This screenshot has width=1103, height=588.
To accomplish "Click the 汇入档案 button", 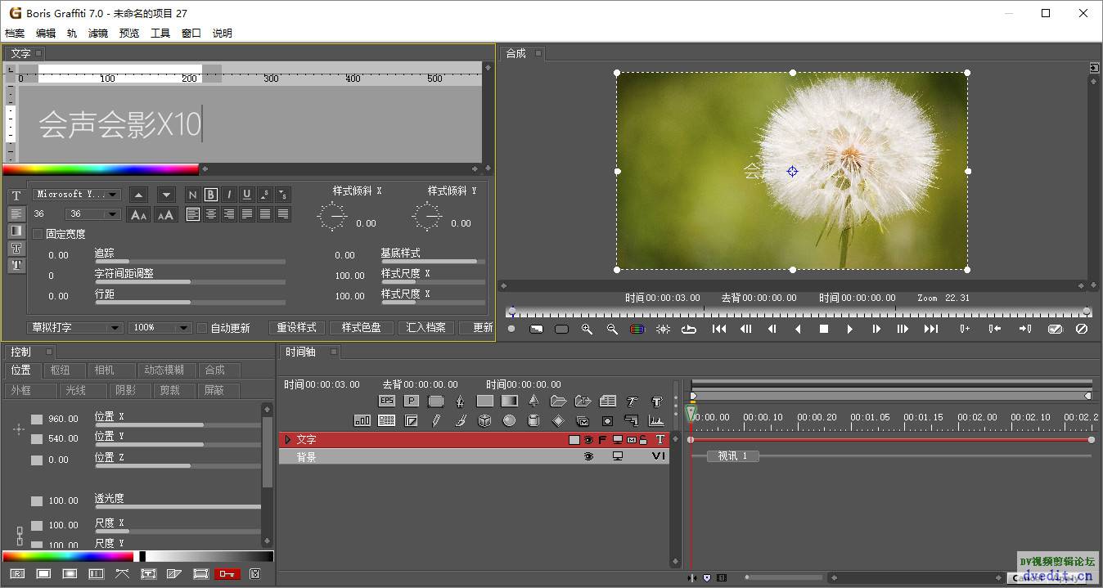I will coord(426,328).
